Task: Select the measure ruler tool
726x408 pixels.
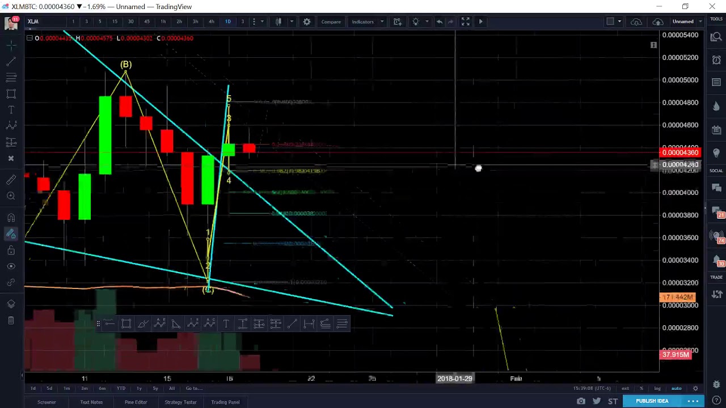Action: [x=11, y=180]
